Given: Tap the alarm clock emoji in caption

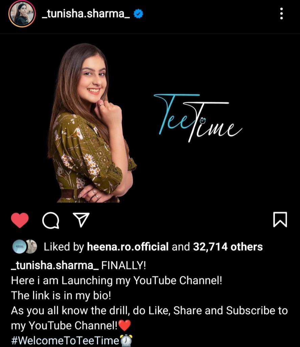Looking at the screenshot, I should click(126, 340).
